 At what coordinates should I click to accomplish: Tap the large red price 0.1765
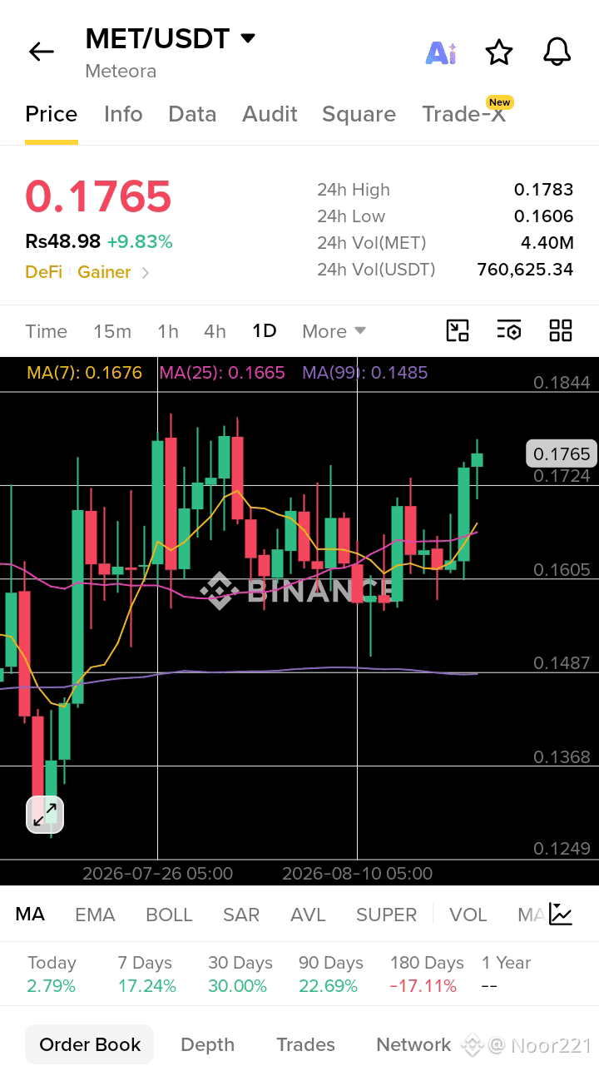[x=98, y=196]
